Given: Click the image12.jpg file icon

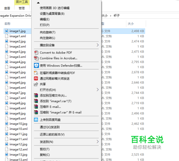Looking at the screenshot, I should click(7, 144).
